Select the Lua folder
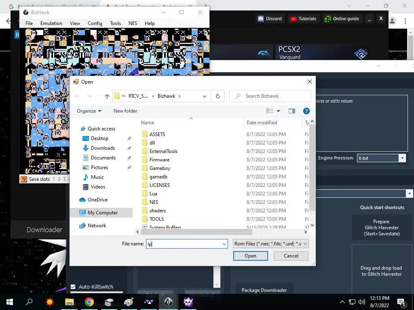 pyautogui.click(x=153, y=193)
